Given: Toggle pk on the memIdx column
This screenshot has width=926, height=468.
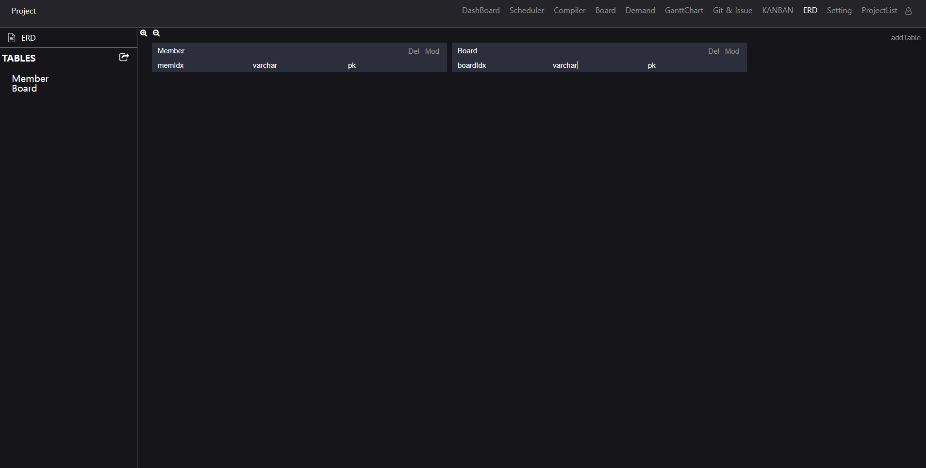Looking at the screenshot, I should point(352,65).
